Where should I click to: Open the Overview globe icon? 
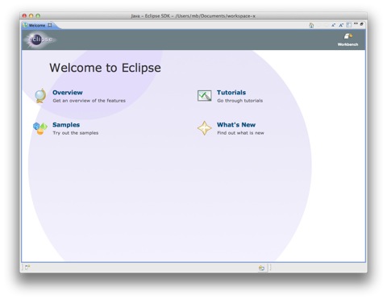coord(40,96)
